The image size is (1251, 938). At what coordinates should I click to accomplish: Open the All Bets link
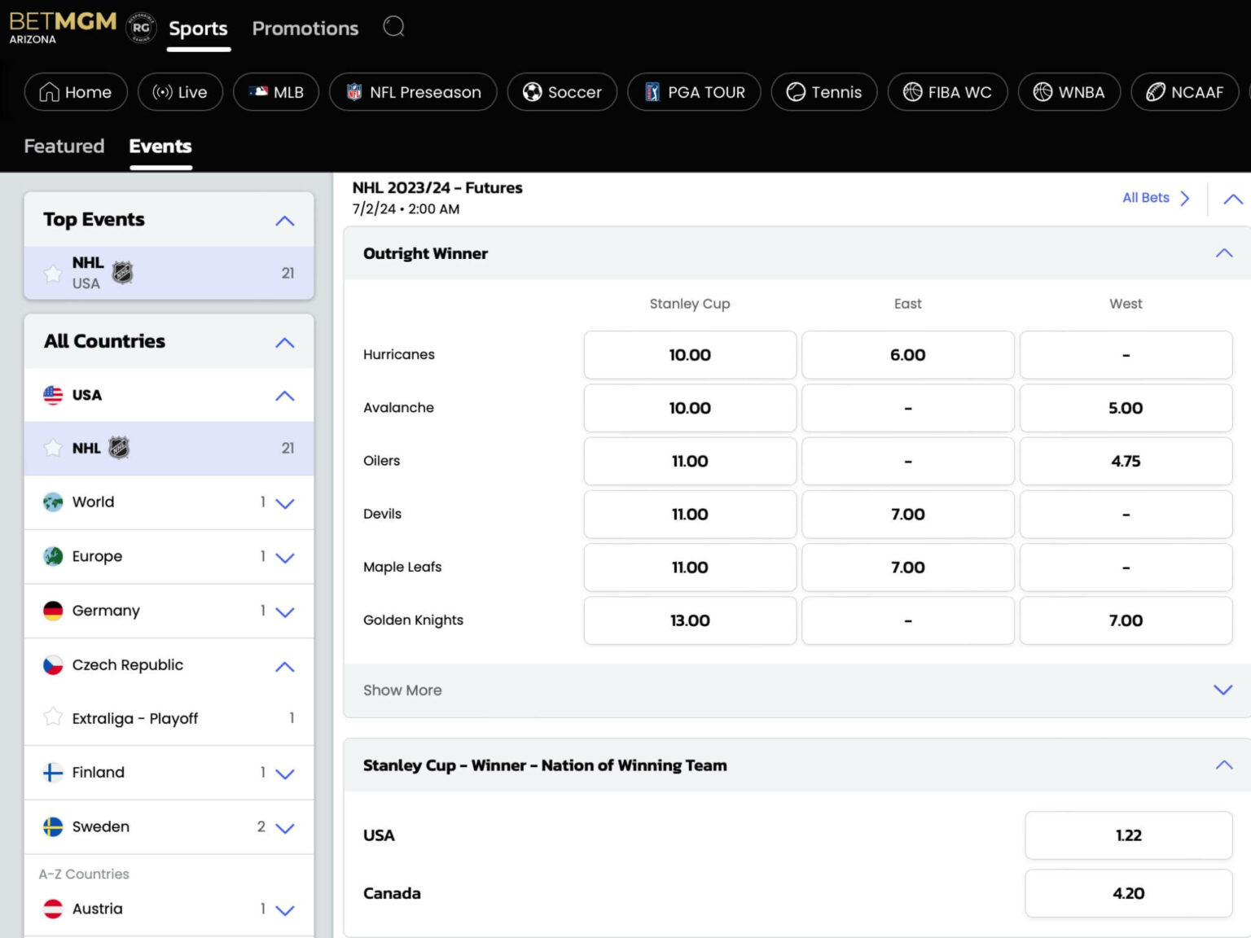tap(1156, 198)
